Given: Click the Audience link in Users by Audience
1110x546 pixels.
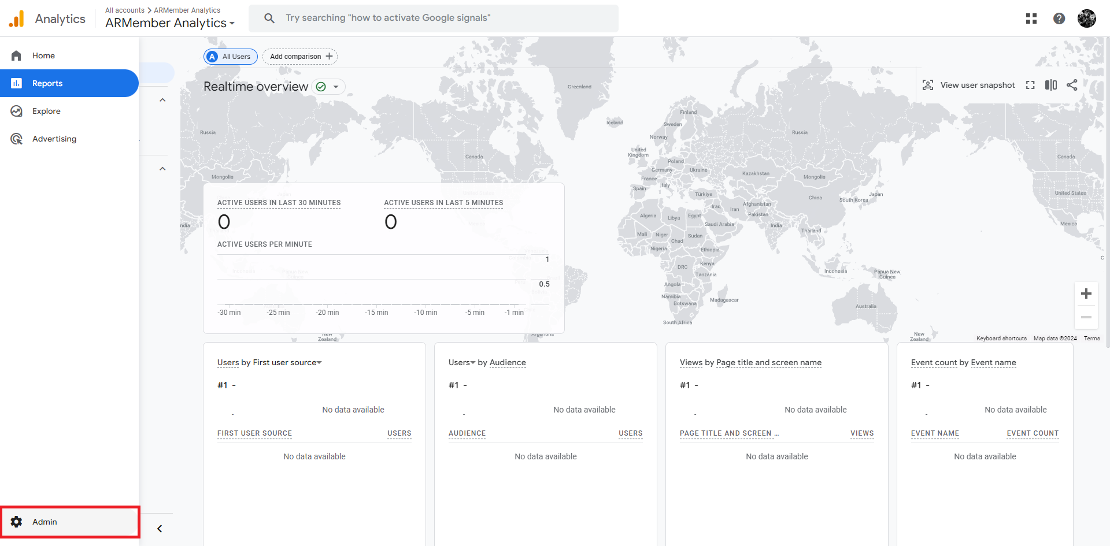Looking at the screenshot, I should click(x=508, y=362).
